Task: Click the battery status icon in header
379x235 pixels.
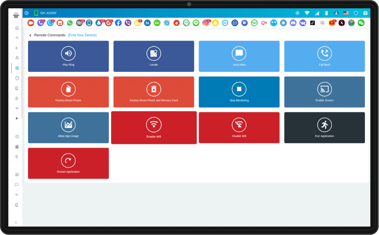Action: tap(327, 13)
